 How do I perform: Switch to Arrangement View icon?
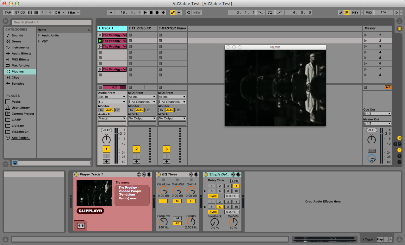pyautogui.click(x=399, y=21)
